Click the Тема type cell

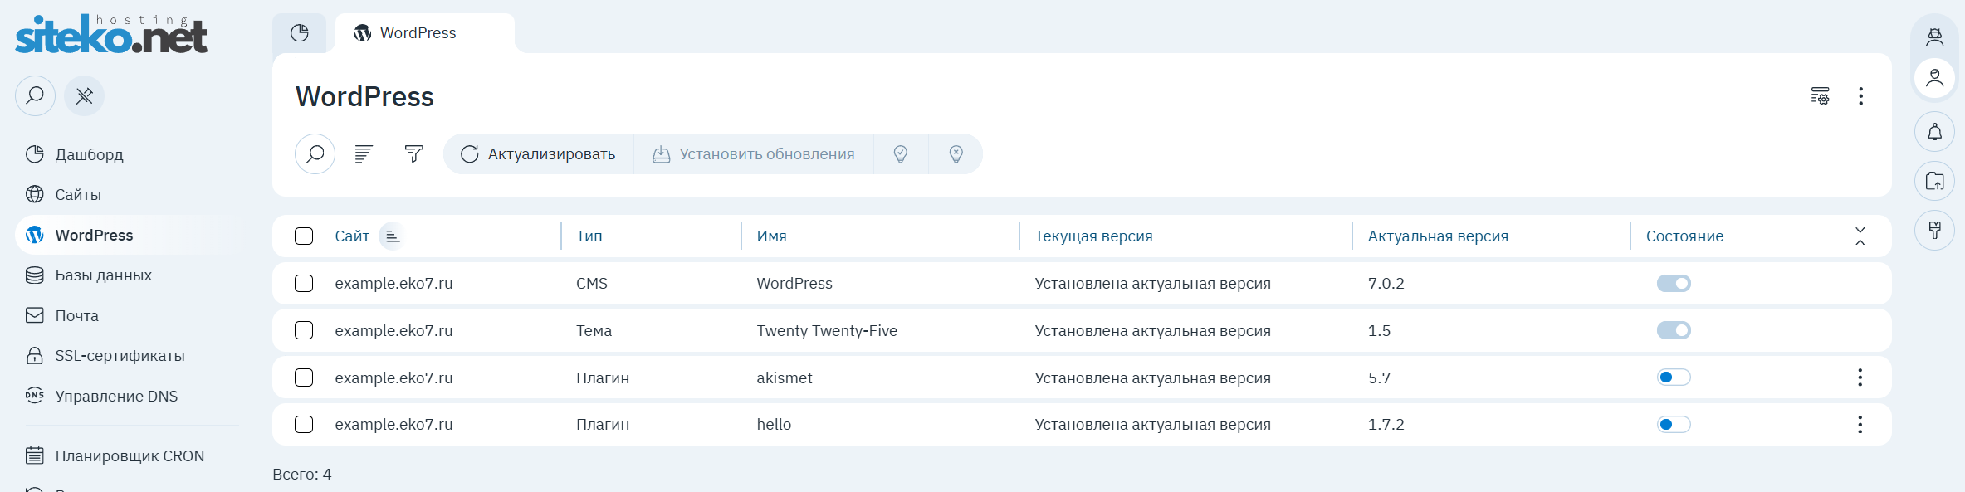[594, 330]
